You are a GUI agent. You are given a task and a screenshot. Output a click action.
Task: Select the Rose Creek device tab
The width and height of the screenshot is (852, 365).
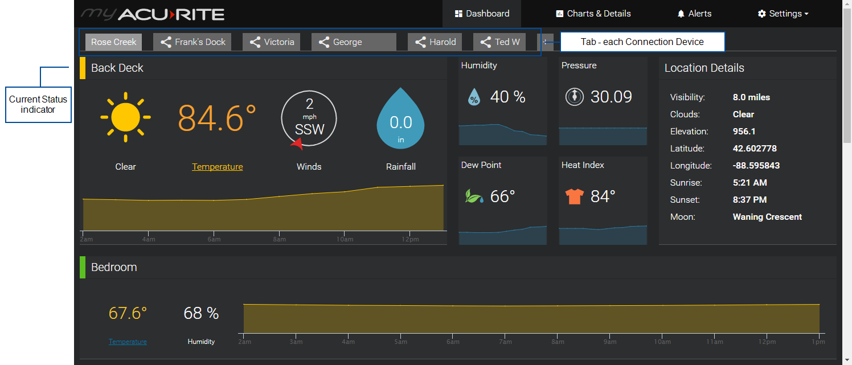[113, 42]
